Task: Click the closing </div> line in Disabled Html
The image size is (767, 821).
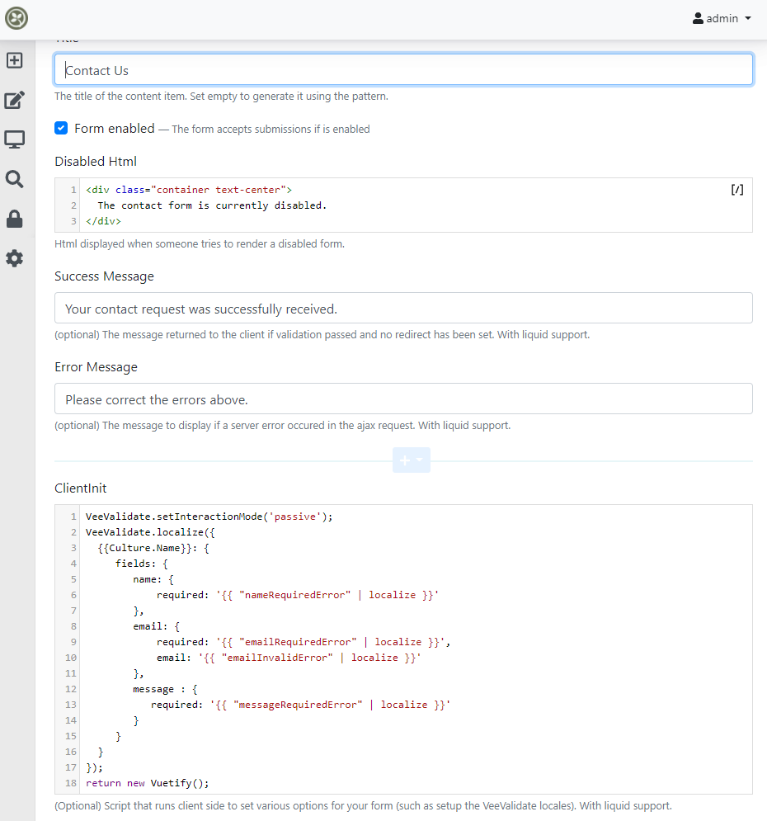Action: [x=104, y=221]
